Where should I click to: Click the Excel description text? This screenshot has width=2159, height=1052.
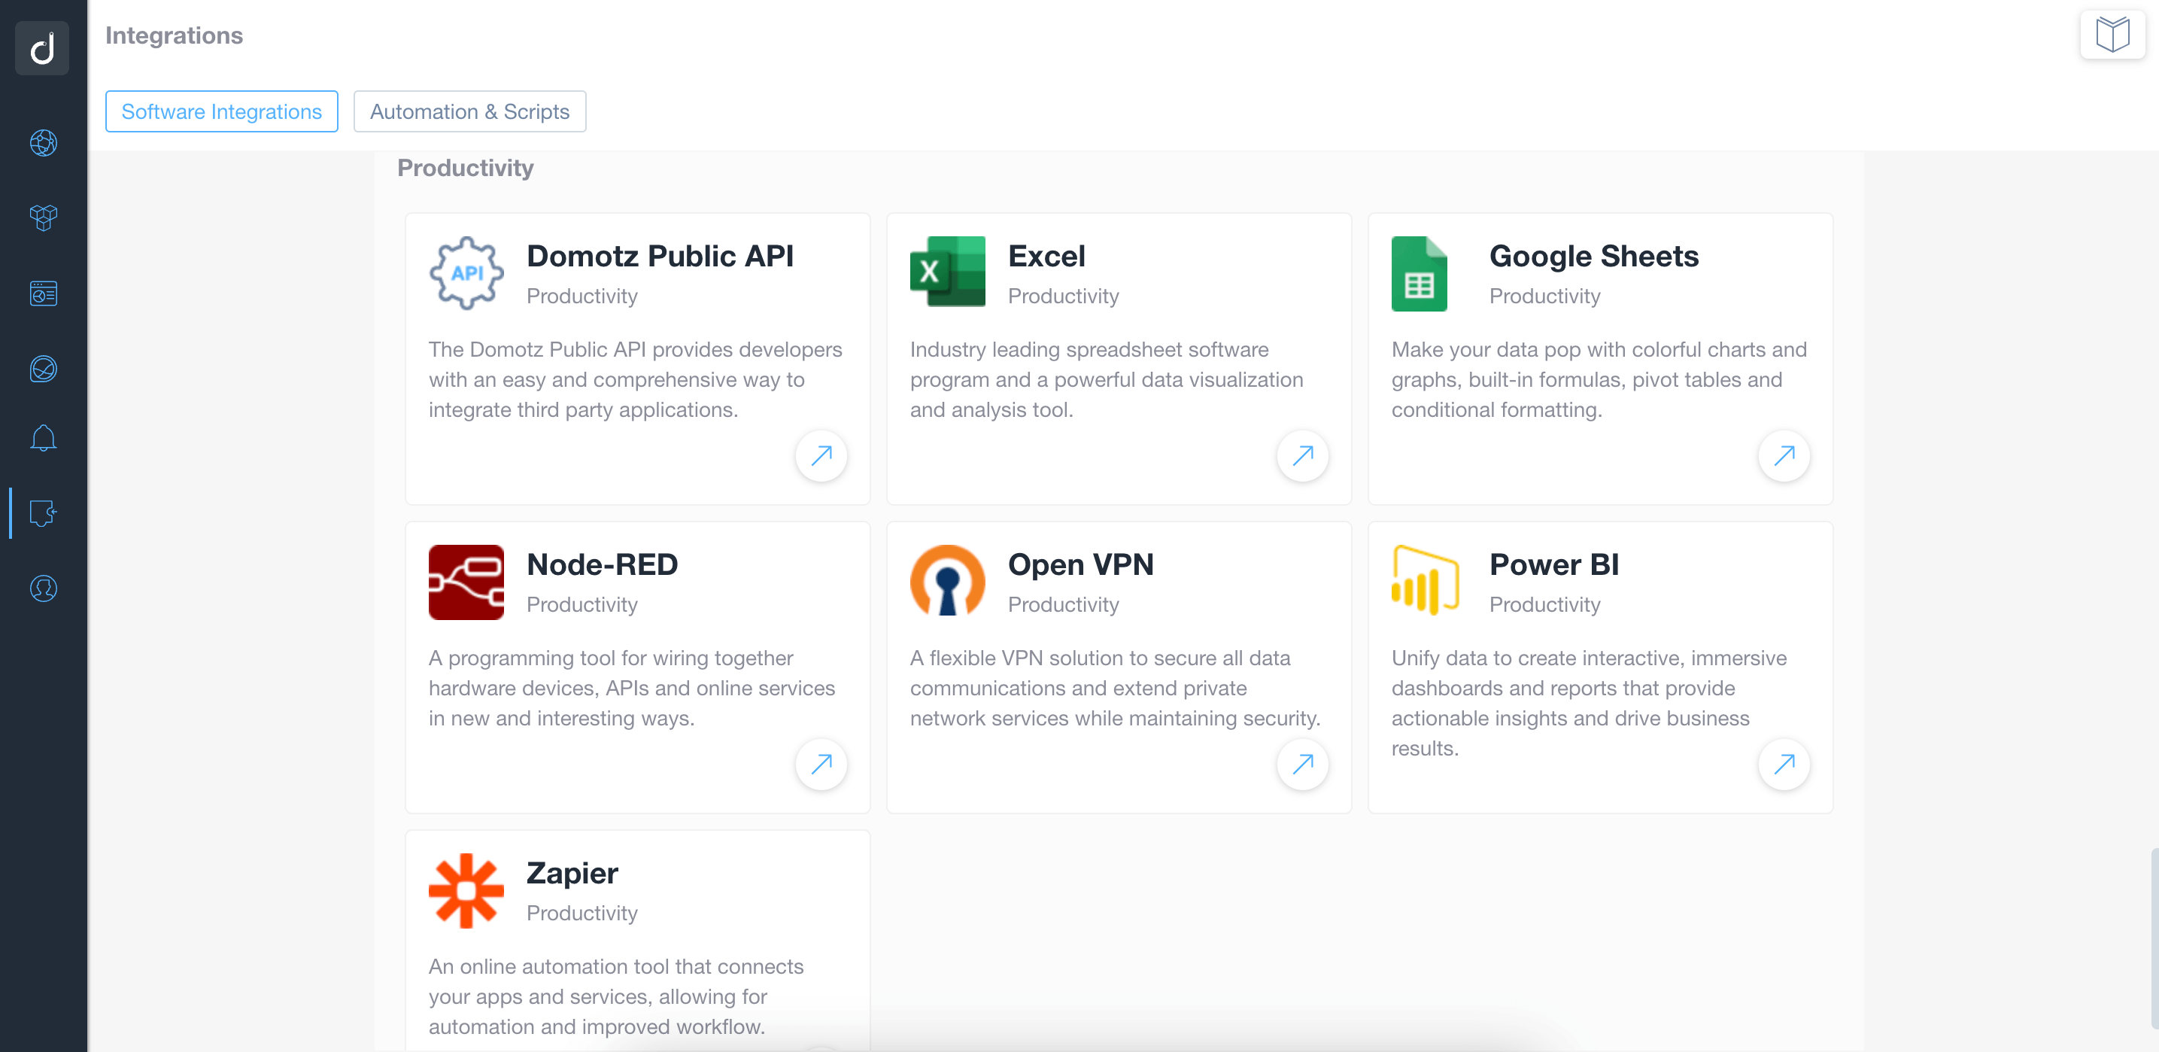[1107, 380]
